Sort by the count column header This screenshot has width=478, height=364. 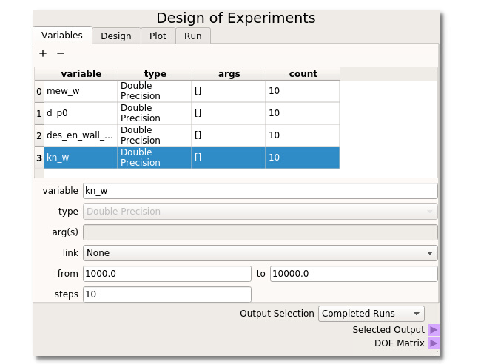point(303,74)
